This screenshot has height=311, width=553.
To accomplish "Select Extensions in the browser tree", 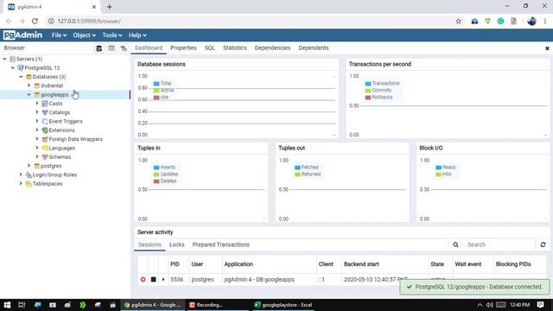I will (61, 130).
